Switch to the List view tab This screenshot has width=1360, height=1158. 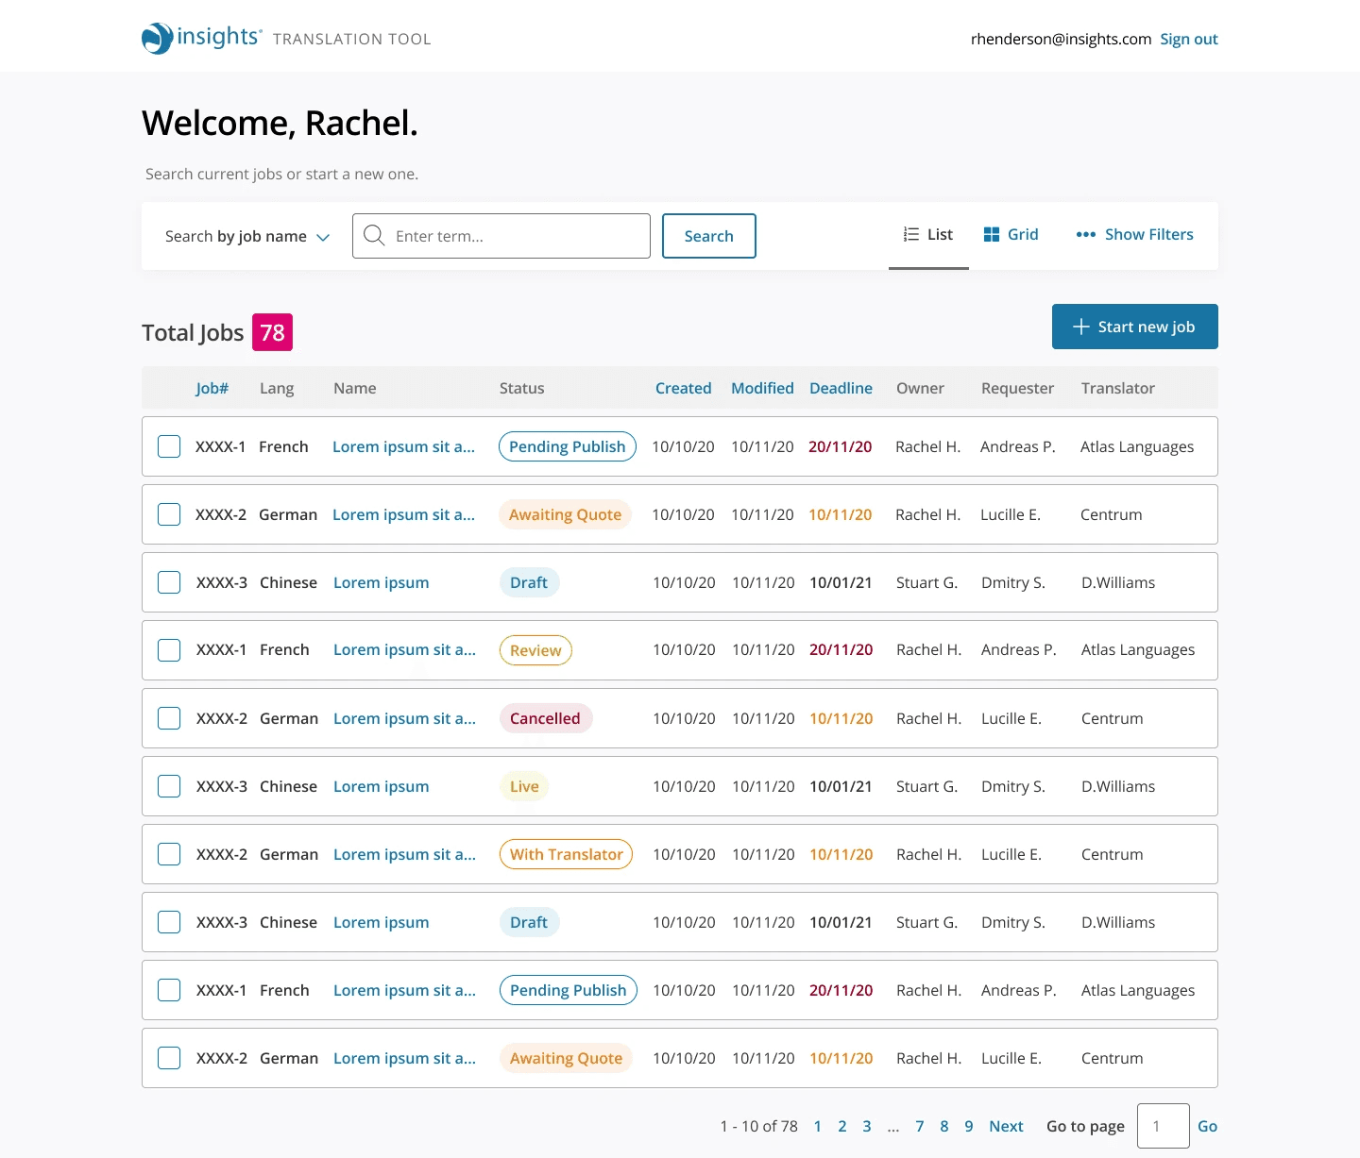coord(928,235)
